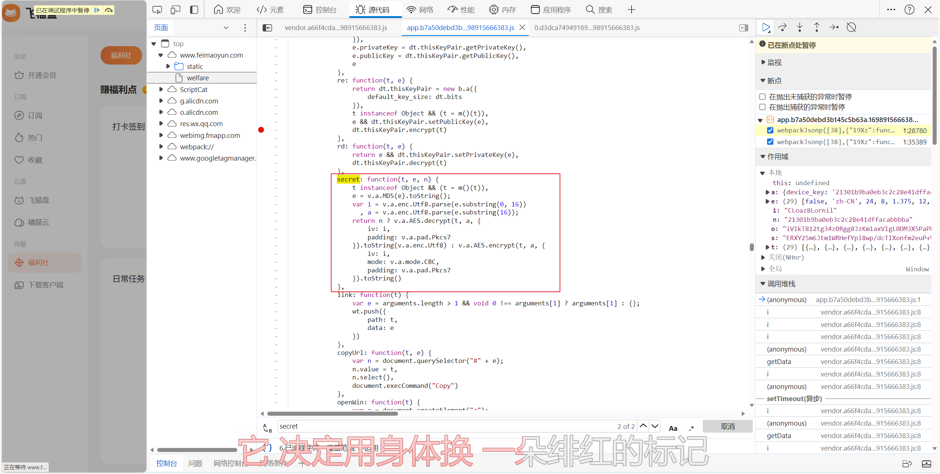Image resolution: width=940 pixels, height=474 pixels.
Task: Click the 取消 cancel search button
Action: point(727,426)
